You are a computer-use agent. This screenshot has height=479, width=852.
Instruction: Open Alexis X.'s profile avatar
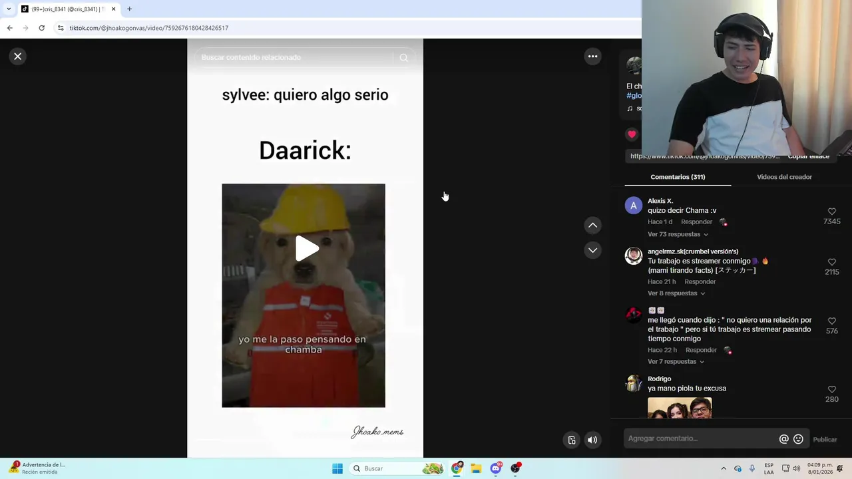tap(634, 206)
